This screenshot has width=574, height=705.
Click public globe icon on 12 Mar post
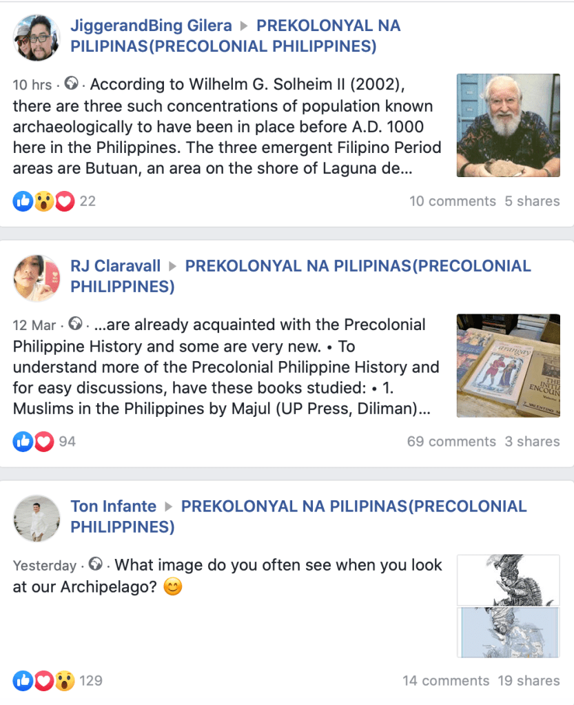pos(75,324)
